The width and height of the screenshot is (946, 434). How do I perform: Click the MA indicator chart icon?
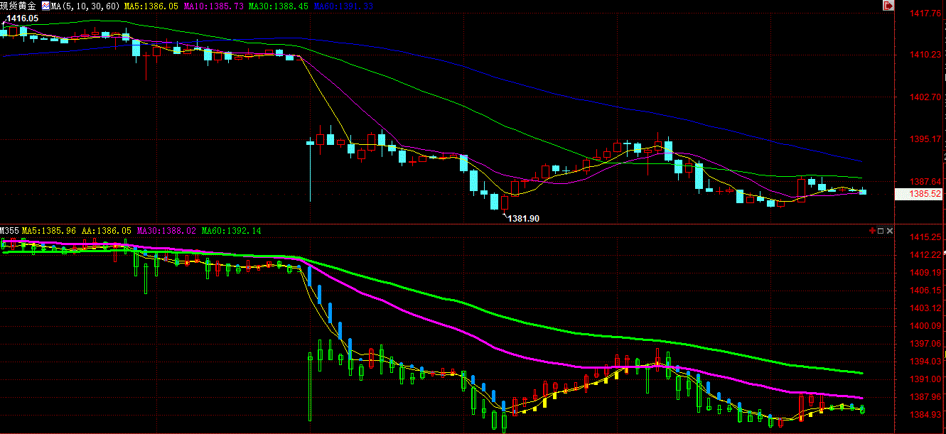[45, 5]
